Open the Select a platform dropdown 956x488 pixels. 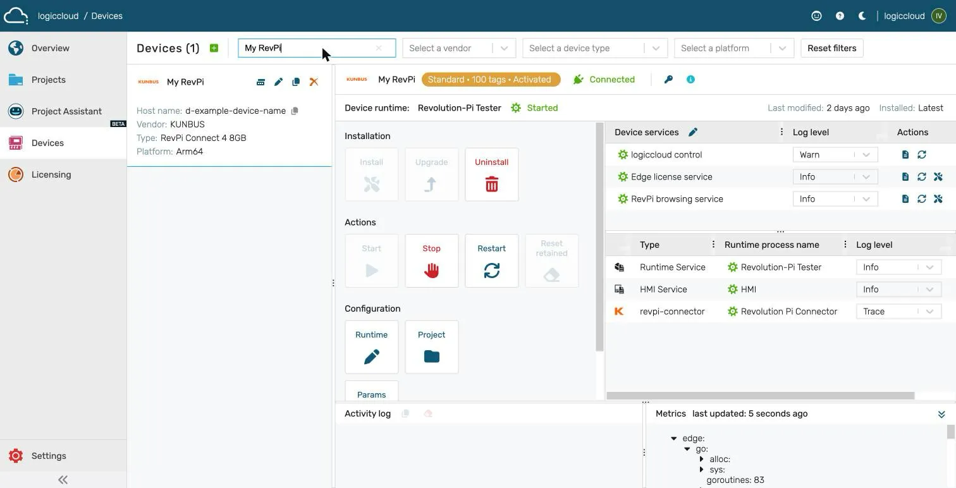tap(734, 48)
